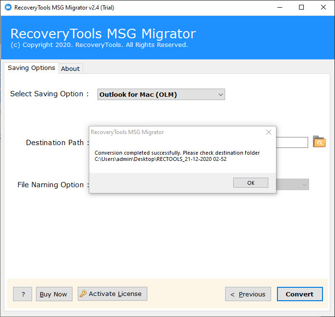Select the Saving Options tab
Image resolution: width=335 pixels, height=317 pixels.
click(31, 68)
